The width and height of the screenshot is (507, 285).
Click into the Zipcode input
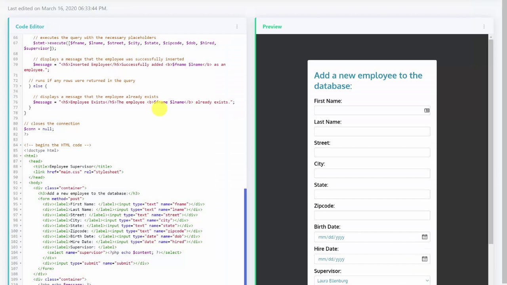click(x=372, y=215)
